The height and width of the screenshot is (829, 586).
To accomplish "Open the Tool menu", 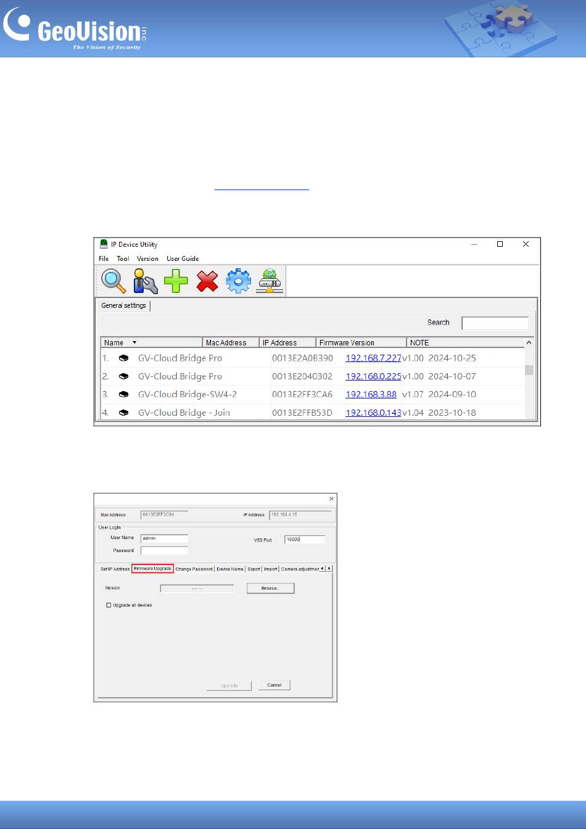I will [123, 258].
